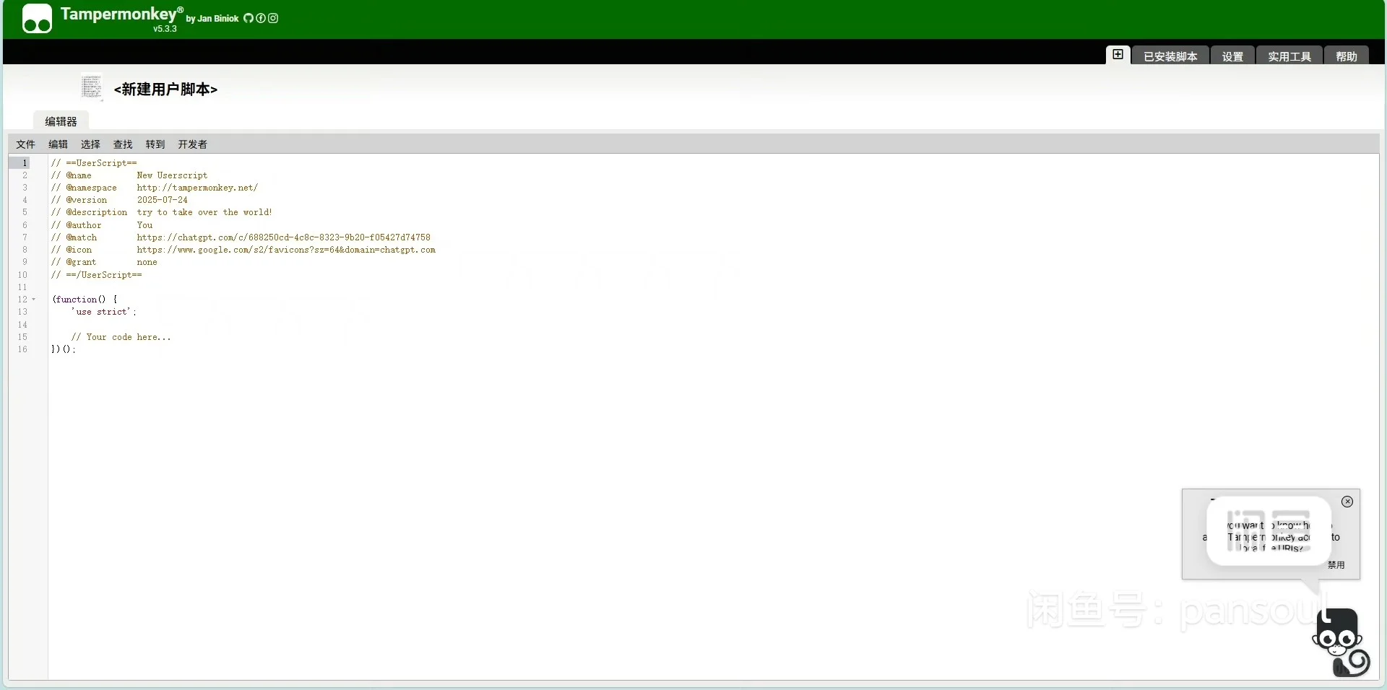Open the 实用工具 tab
Viewport: 1387px width, 690px height.
pyautogui.click(x=1289, y=56)
